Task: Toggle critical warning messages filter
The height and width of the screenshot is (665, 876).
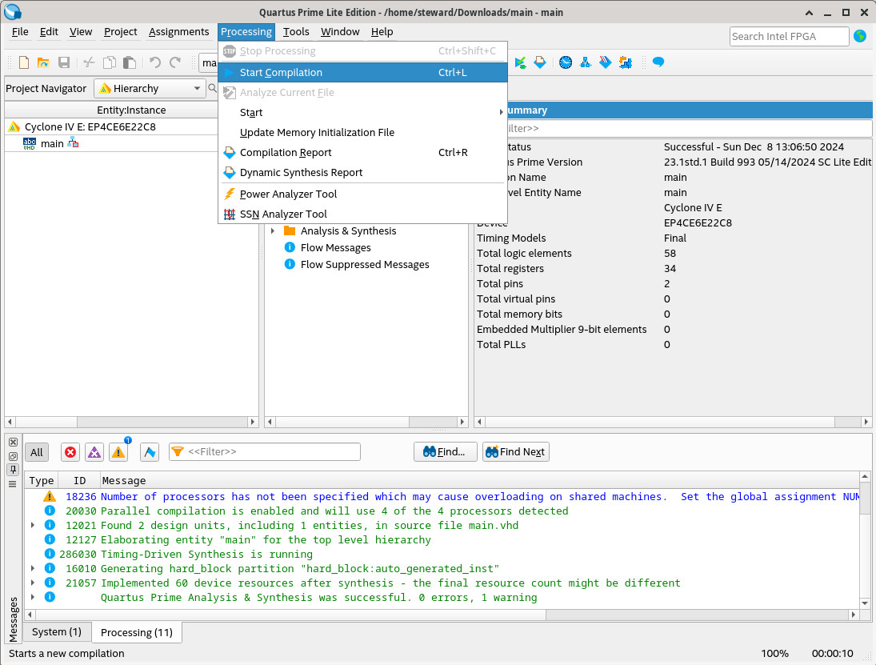Action: [x=94, y=452]
